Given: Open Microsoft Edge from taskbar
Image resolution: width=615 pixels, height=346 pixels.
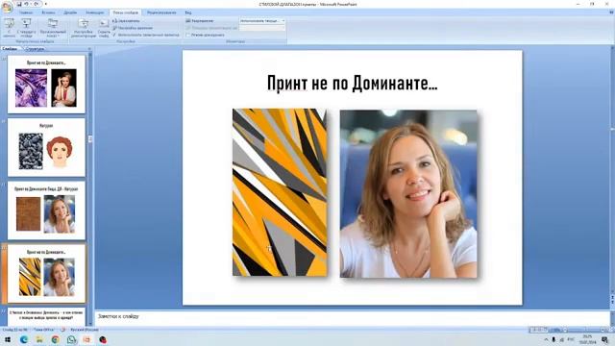Looking at the screenshot, I should 23,339.
